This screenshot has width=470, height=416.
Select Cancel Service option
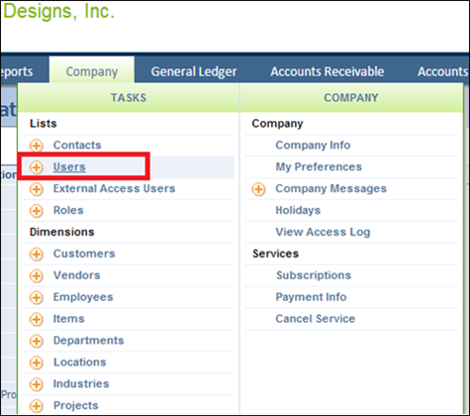tap(316, 319)
